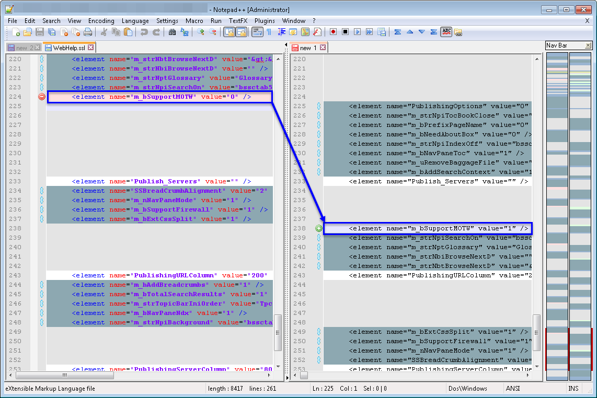Toggle word wrap

[257, 32]
